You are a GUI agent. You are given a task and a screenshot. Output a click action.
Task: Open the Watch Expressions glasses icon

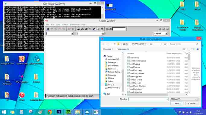[x=90, y=29]
